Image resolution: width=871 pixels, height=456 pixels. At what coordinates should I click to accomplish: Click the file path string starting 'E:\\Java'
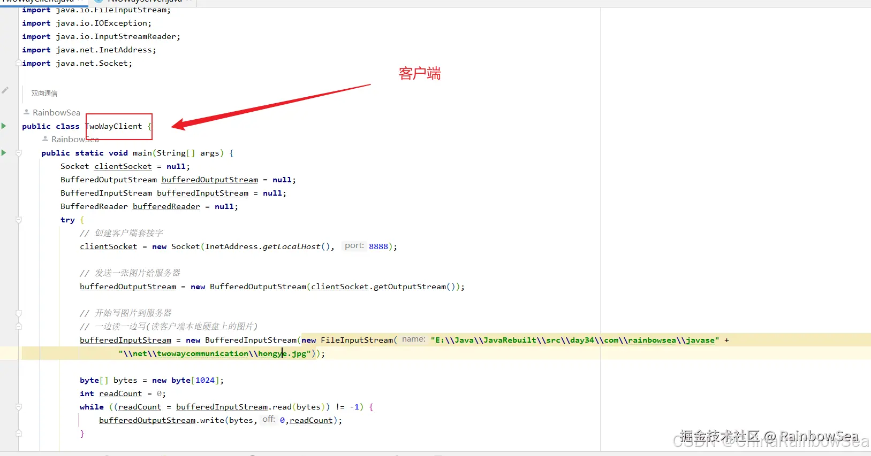pos(575,340)
